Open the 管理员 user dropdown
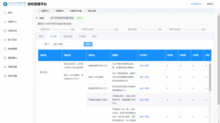 pos(212,4)
